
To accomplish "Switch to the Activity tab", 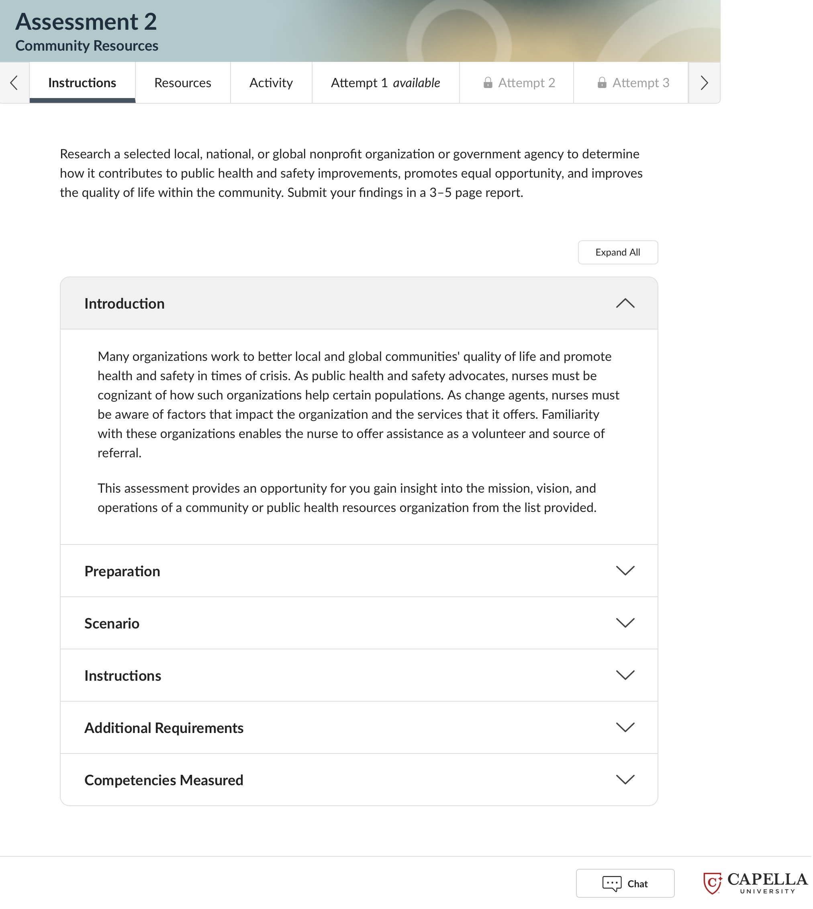I will coord(271,83).
